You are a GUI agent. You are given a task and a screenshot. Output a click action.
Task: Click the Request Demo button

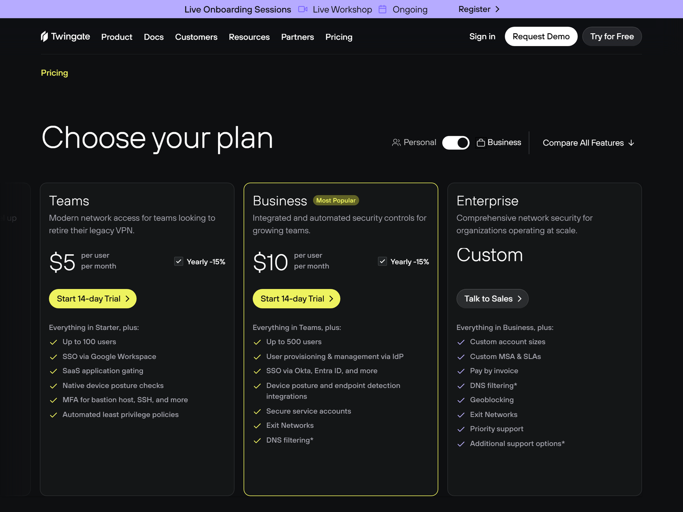tap(541, 36)
